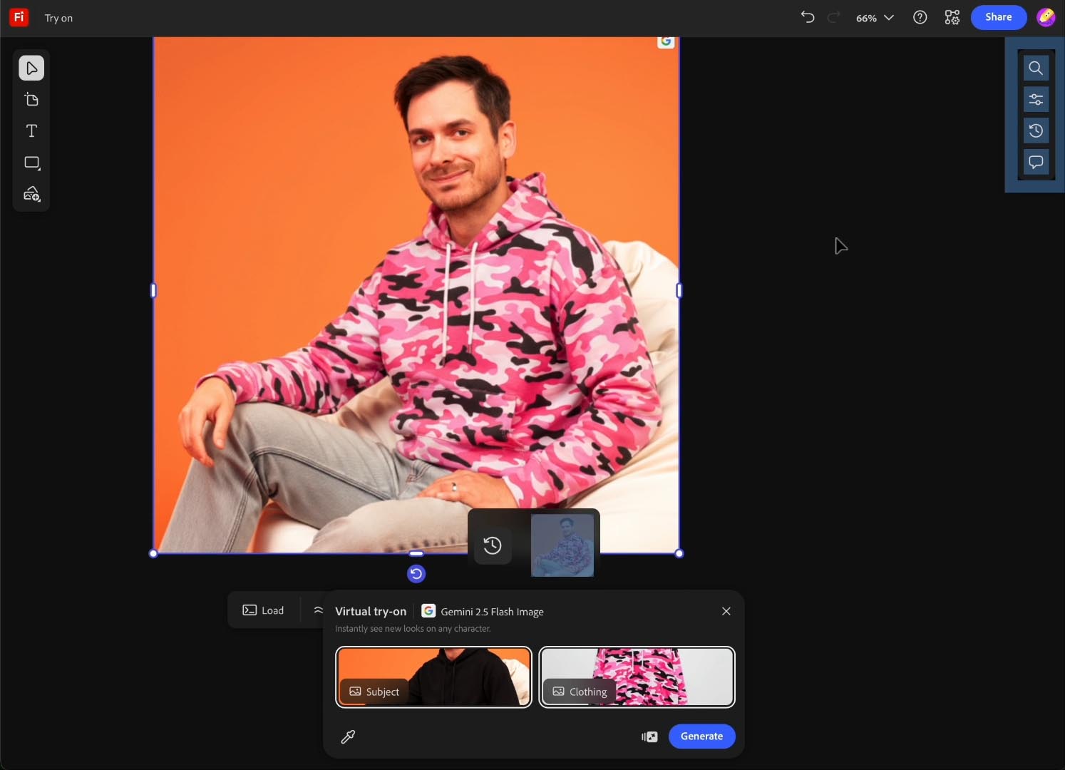Expand the 66% zoom dropdown
Viewport: 1065px width, 770px height.
(x=875, y=18)
